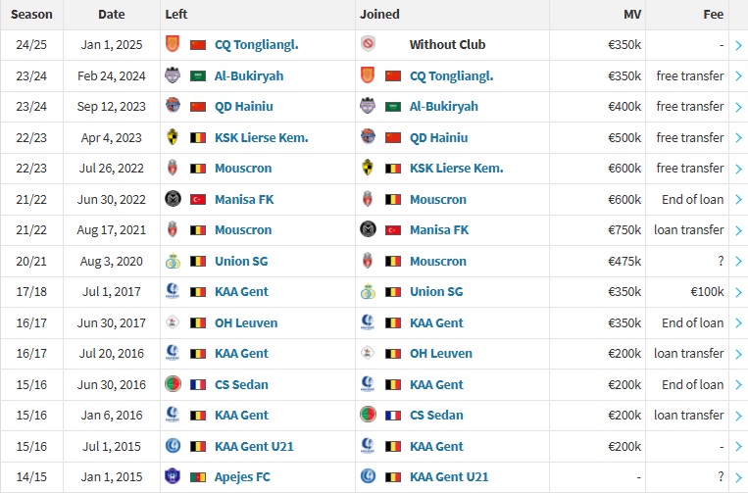Click the Without Club placeholder crest icon

[x=368, y=44]
